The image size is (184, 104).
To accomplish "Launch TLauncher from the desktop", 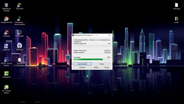I will pos(20,6).
